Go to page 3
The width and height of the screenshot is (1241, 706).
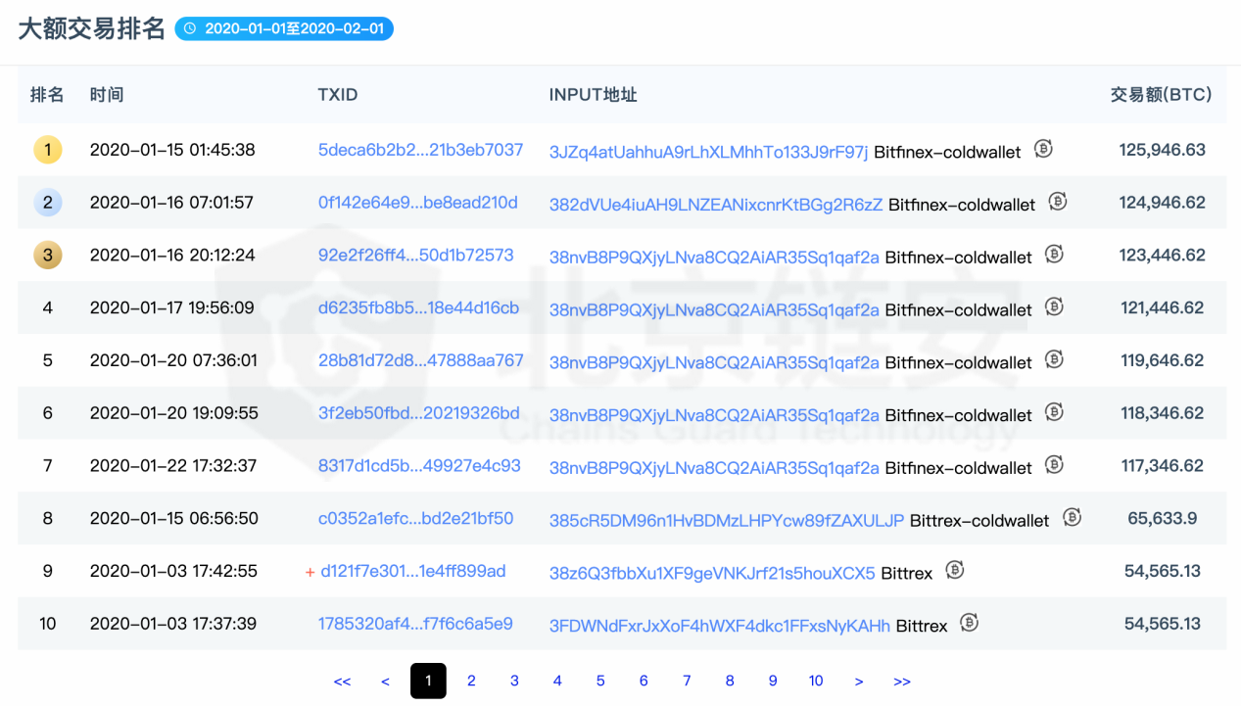(x=514, y=681)
